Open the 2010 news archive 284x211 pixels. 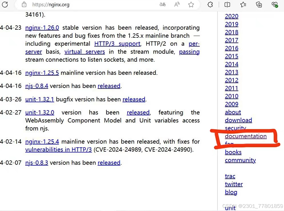[231, 96]
